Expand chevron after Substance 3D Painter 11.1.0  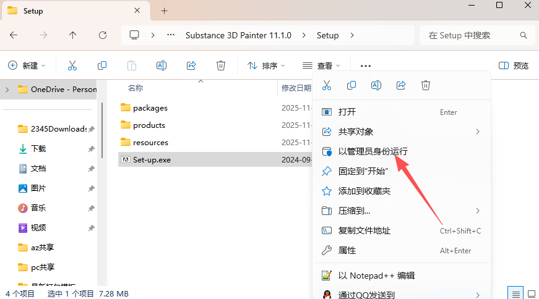(304, 35)
